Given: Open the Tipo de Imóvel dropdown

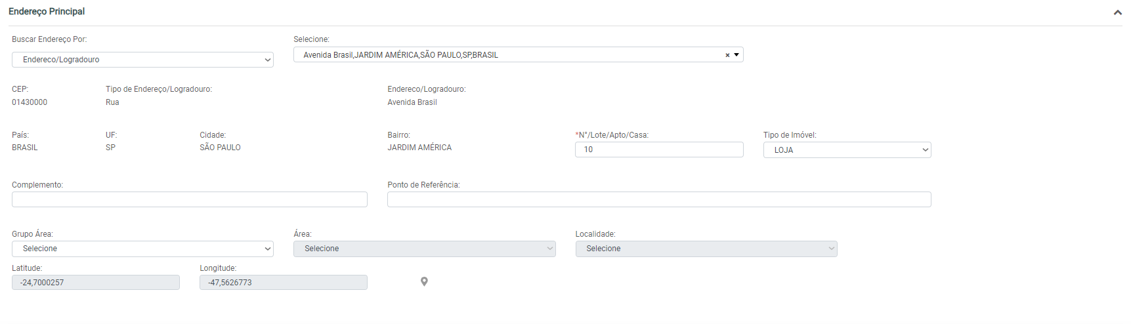Looking at the screenshot, I should point(847,150).
